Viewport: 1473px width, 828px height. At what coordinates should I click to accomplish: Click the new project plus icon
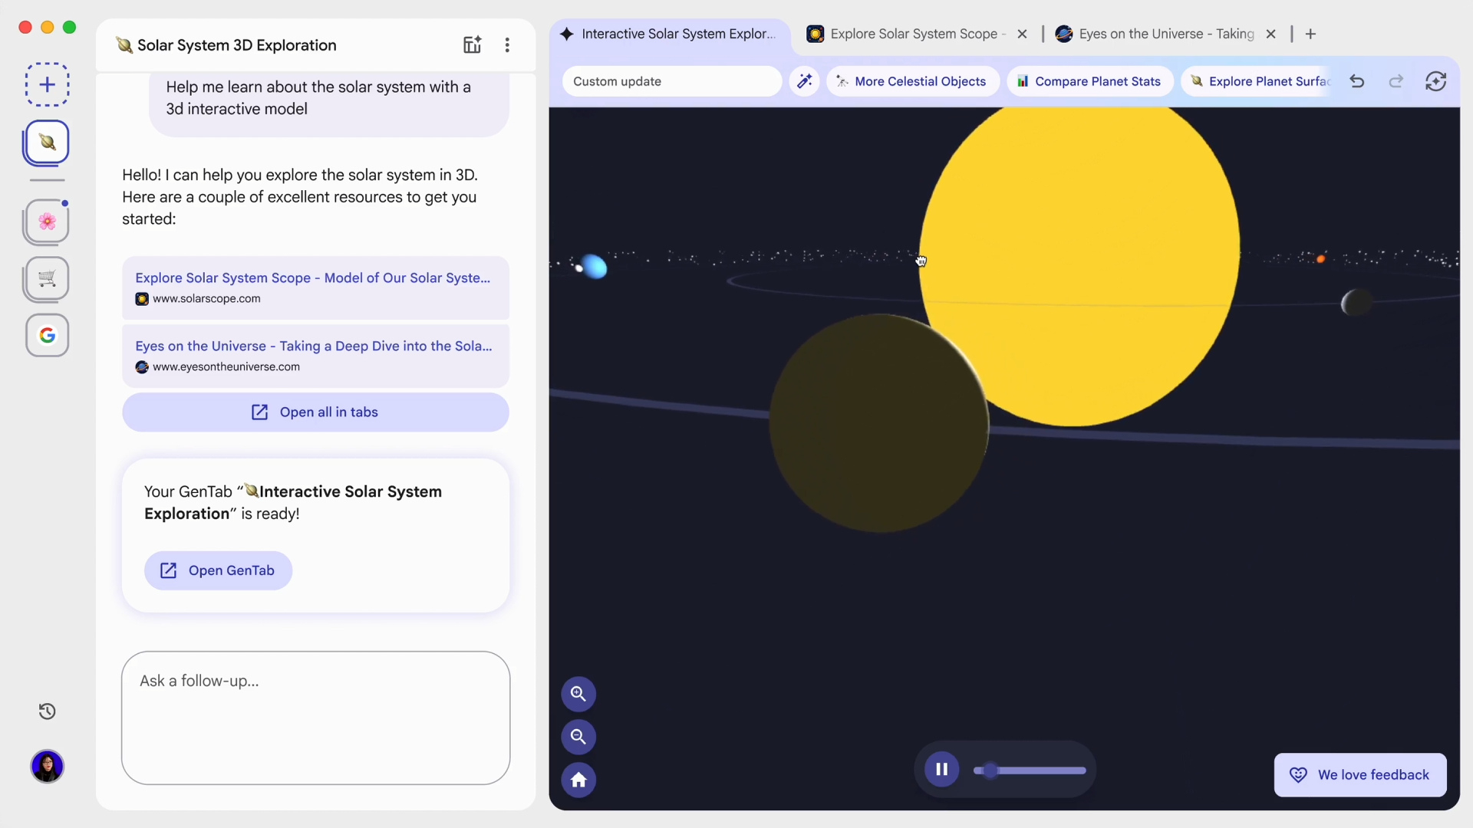47,84
